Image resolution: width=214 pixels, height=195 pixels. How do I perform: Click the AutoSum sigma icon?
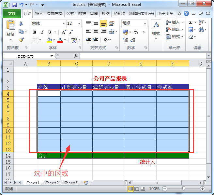[191, 22]
